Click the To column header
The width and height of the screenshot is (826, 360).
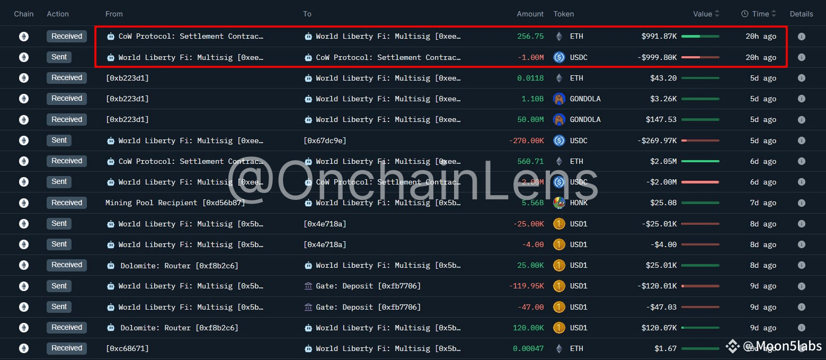[307, 14]
